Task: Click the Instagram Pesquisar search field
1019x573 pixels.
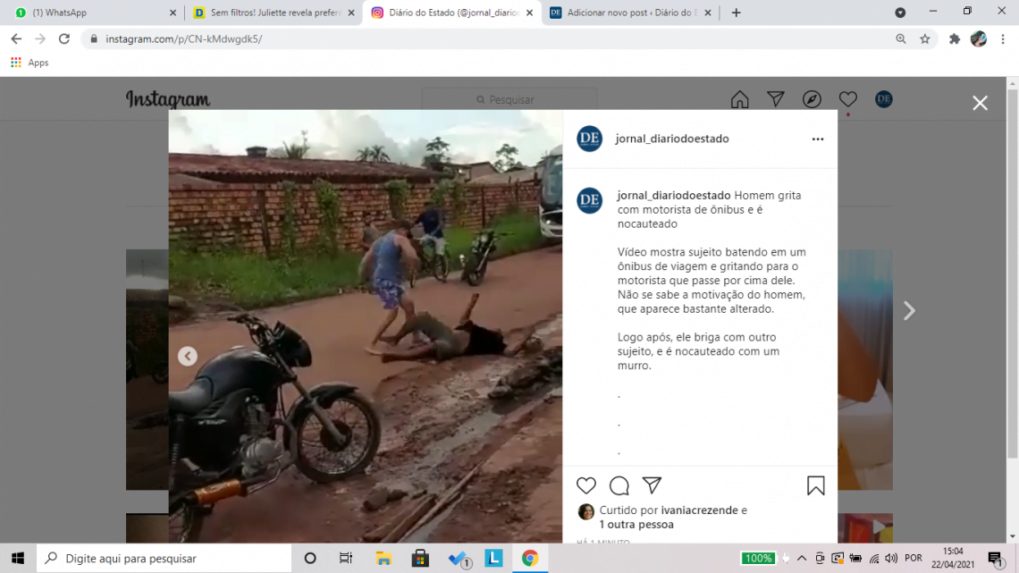Action: 509,100
